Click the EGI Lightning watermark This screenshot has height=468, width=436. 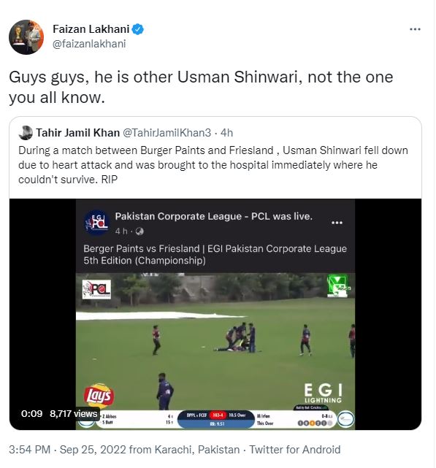(x=323, y=393)
